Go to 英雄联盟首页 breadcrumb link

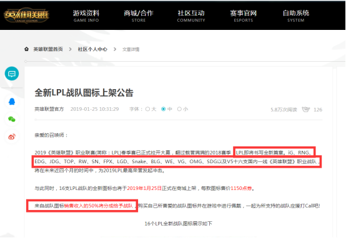coord(48,49)
